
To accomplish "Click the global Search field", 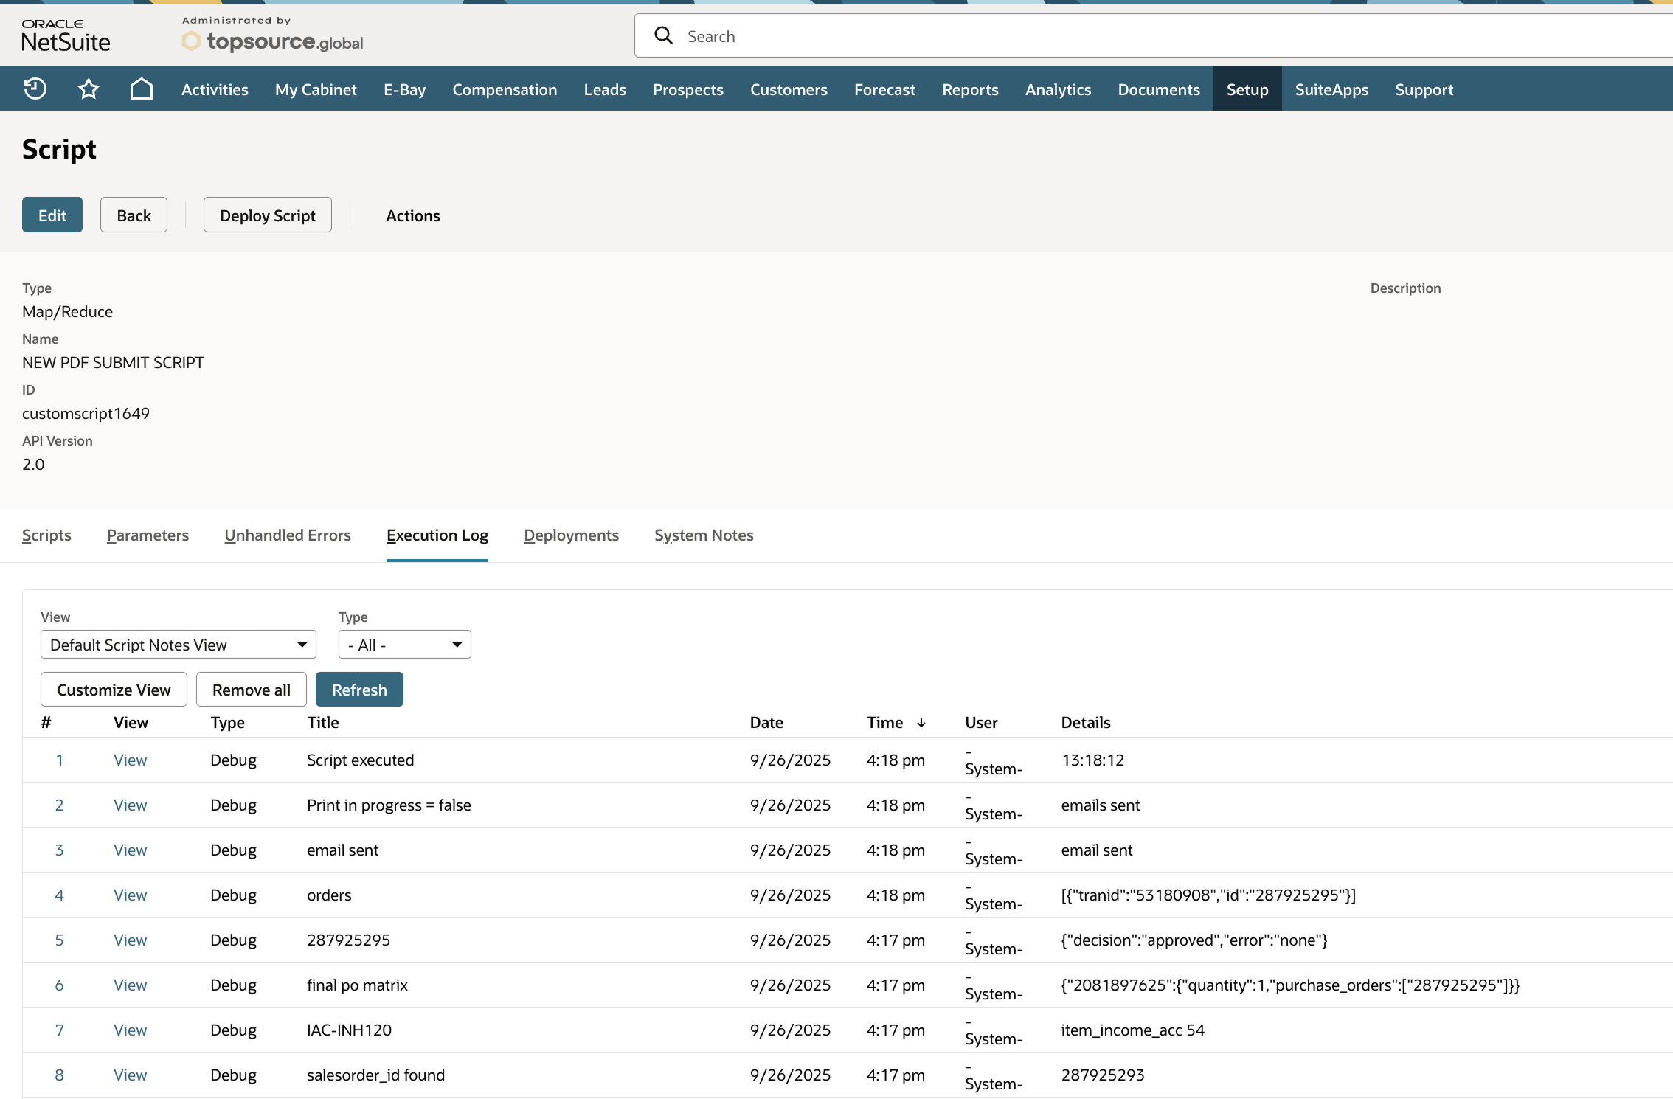I will click(1154, 35).
